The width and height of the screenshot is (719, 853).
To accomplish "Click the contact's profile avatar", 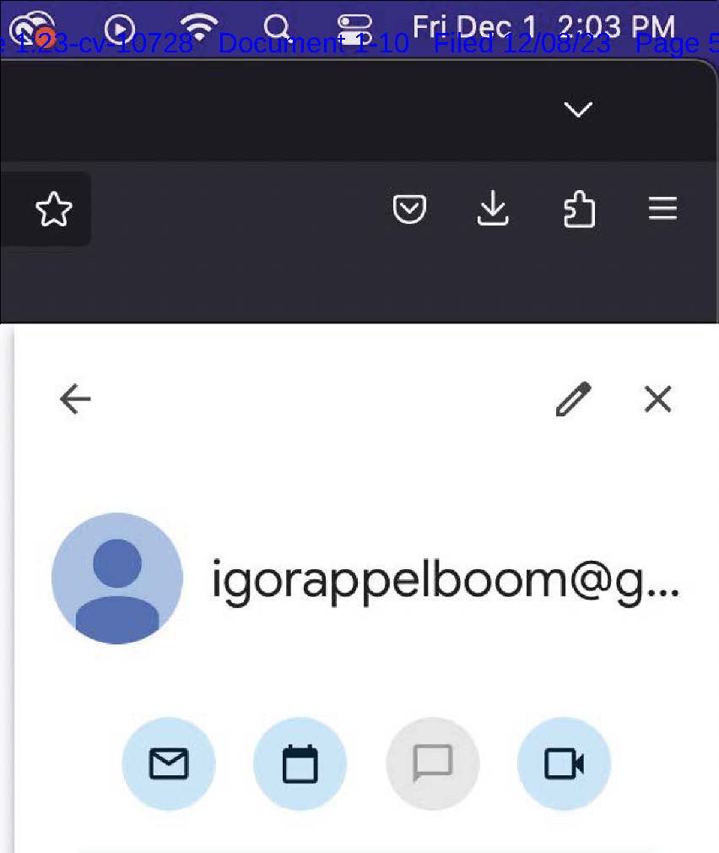I will coord(116,579).
